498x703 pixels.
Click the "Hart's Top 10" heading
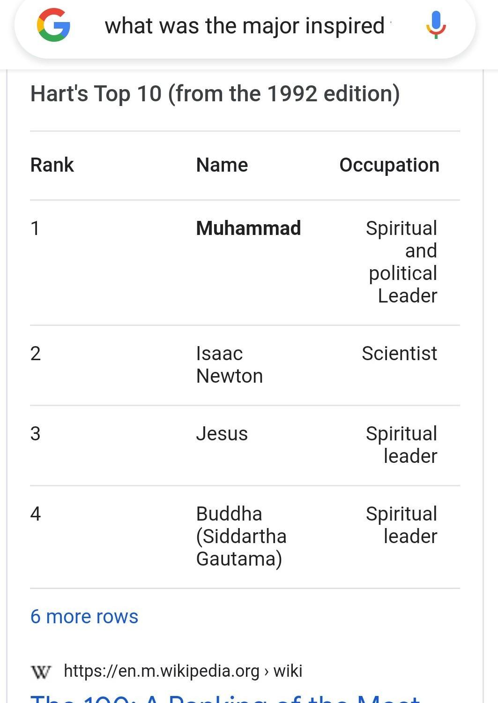(x=215, y=94)
